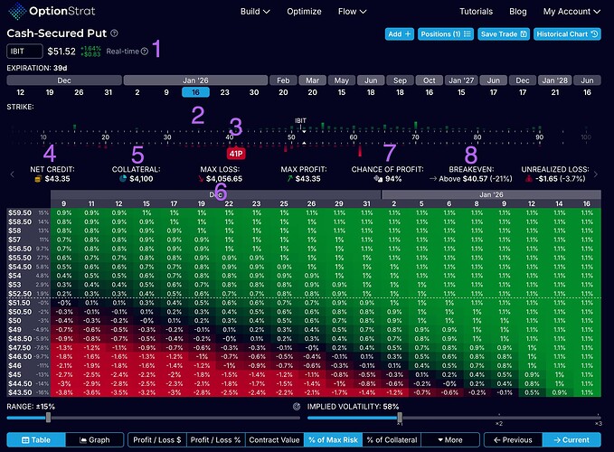614x452 pixels.
Task: Click the help icon beside Cash-Secured Put
Action: pyautogui.click(x=114, y=33)
